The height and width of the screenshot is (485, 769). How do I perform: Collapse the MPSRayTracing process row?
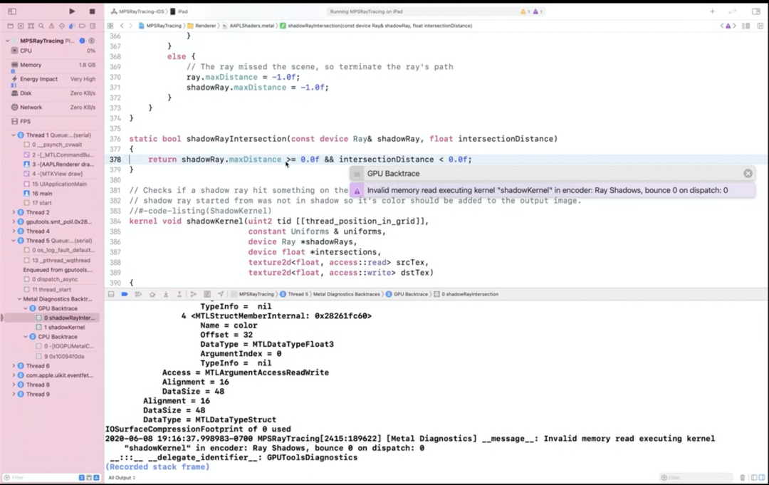(7, 41)
